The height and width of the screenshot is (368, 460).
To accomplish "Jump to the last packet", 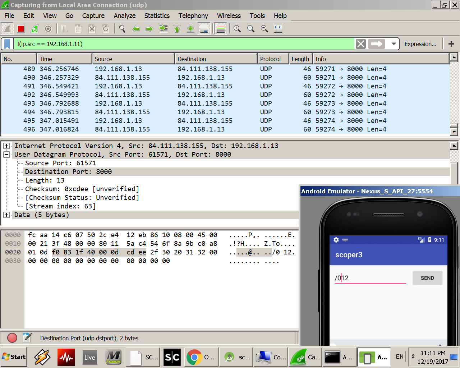I will pyautogui.click(x=190, y=29).
